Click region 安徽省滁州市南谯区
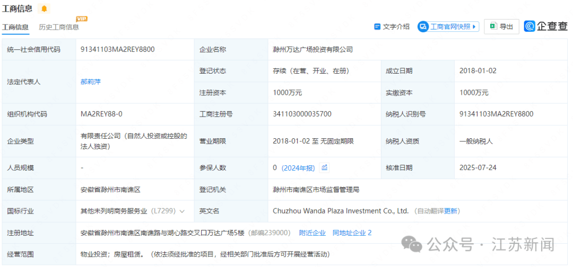Image resolution: width=573 pixels, height=267 pixels. tap(110, 190)
